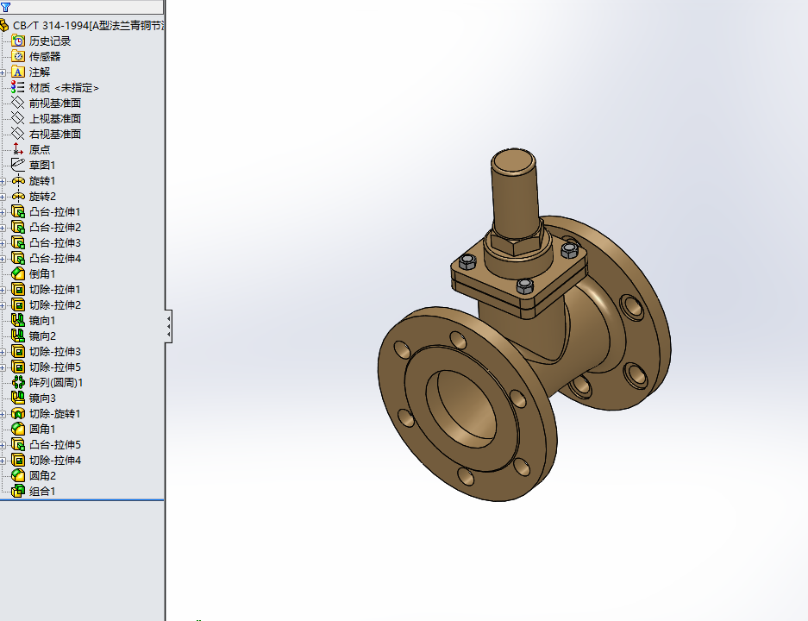Expand the 切除-拉伸3 node
The height and width of the screenshot is (621, 808).
[x=3, y=352]
